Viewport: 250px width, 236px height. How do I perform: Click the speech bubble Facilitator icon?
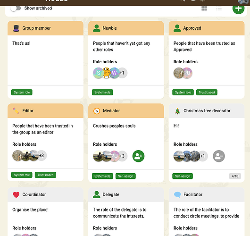coord(177,194)
